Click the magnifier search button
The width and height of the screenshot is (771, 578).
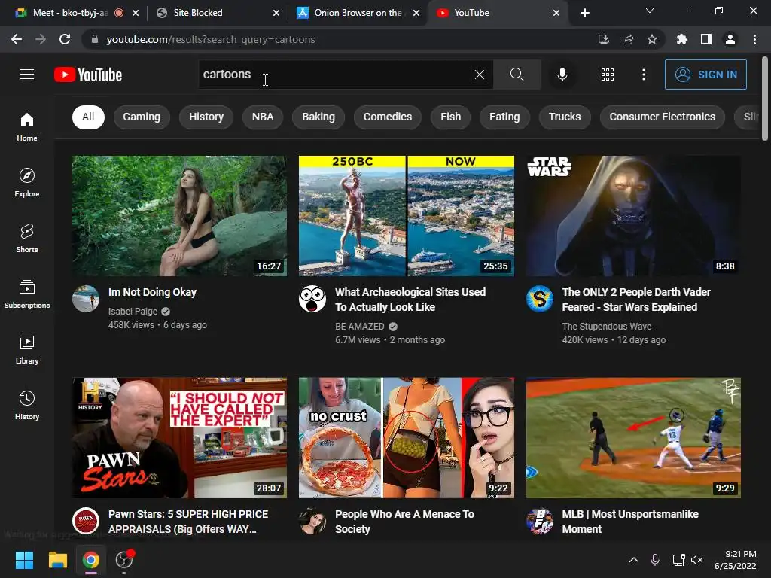(x=517, y=75)
